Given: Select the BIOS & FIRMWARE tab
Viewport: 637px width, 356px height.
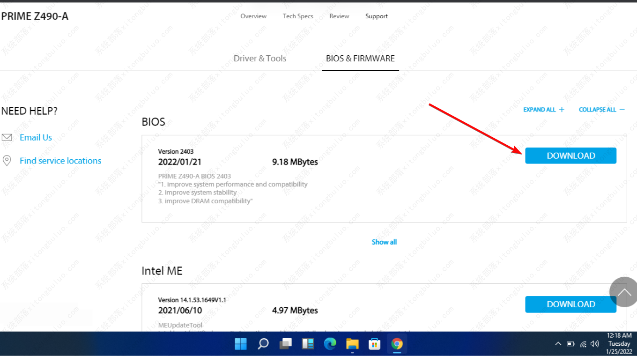Looking at the screenshot, I should 360,59.
